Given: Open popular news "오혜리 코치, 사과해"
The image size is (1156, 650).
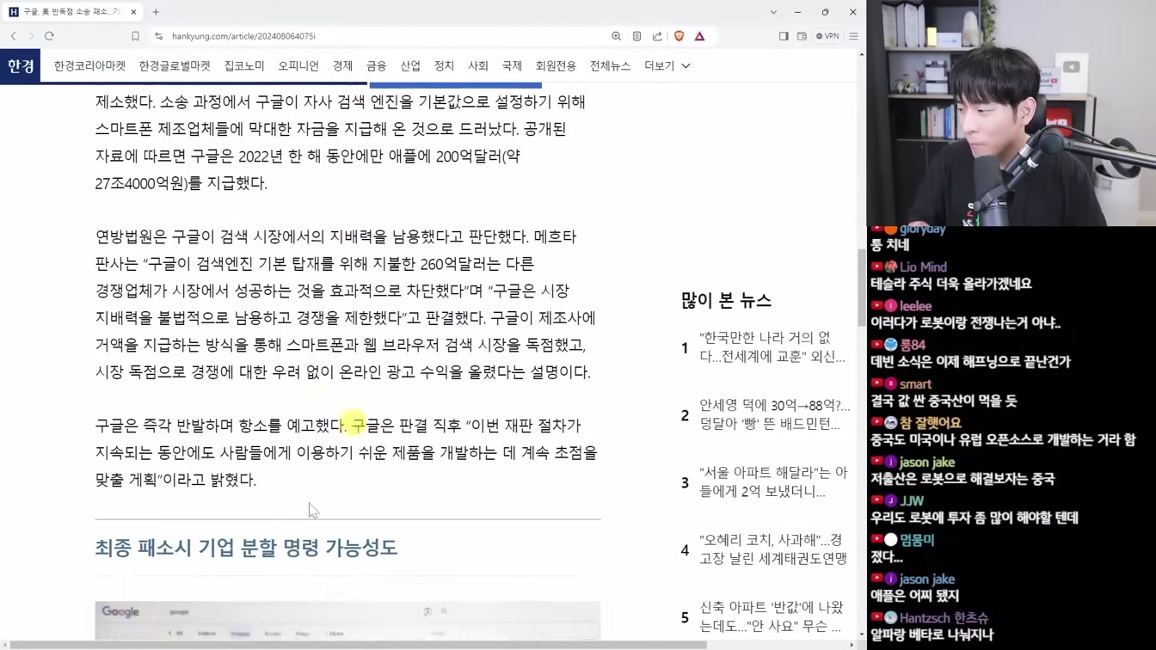Looking at the screenshot, I should 773,549.
